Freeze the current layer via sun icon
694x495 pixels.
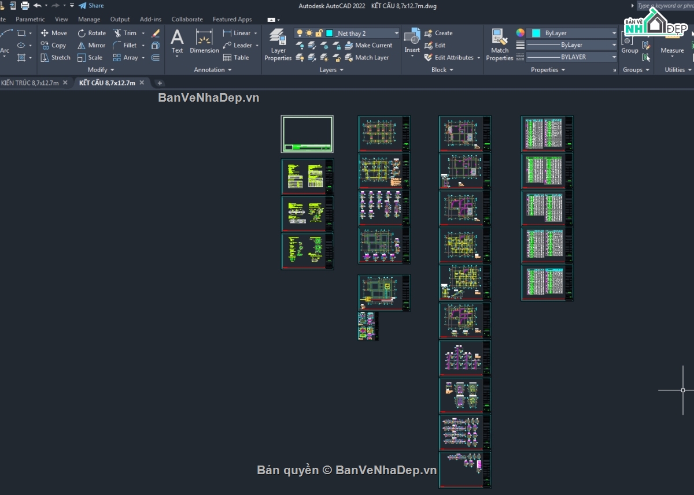pyautogui.click(x=309, y=33)
